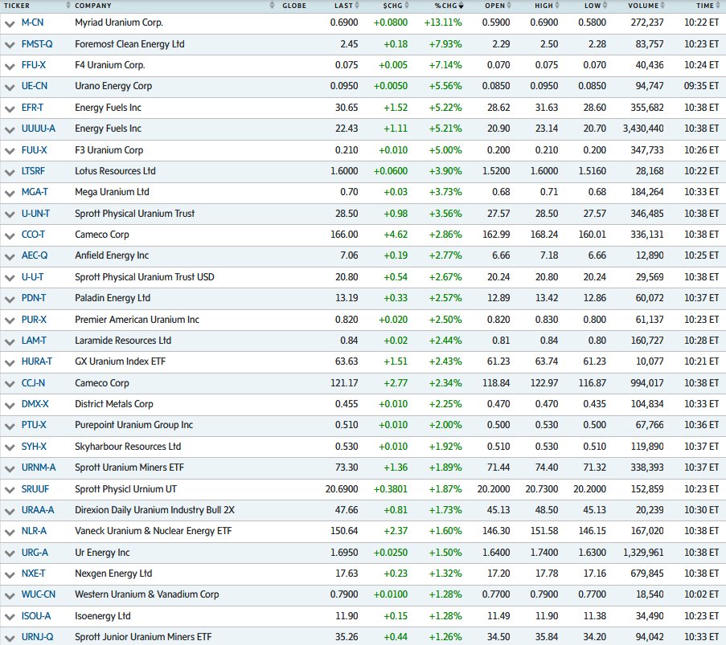The image size is (726, 645).
Task: Click the 1,329,961 volume value
Action: 642,552
